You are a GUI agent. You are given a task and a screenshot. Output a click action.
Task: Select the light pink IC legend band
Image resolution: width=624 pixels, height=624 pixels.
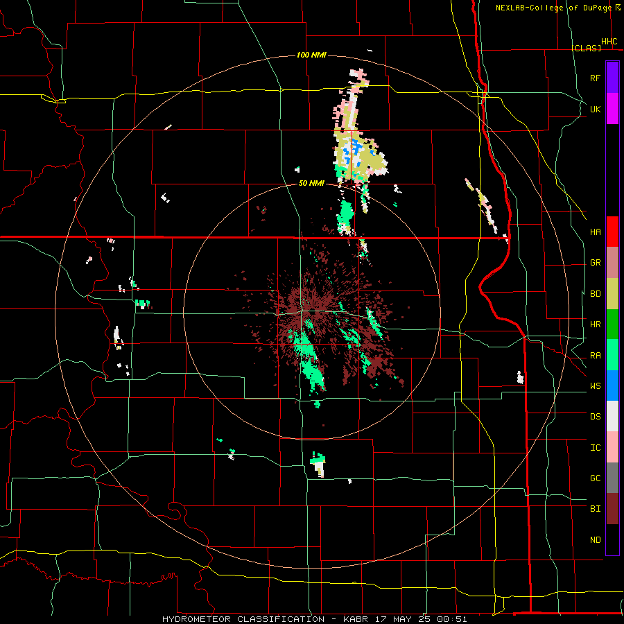(612, 447)
